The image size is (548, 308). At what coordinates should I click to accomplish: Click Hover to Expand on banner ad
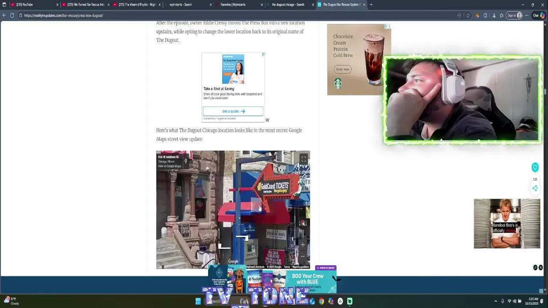[x=326, y=268]
